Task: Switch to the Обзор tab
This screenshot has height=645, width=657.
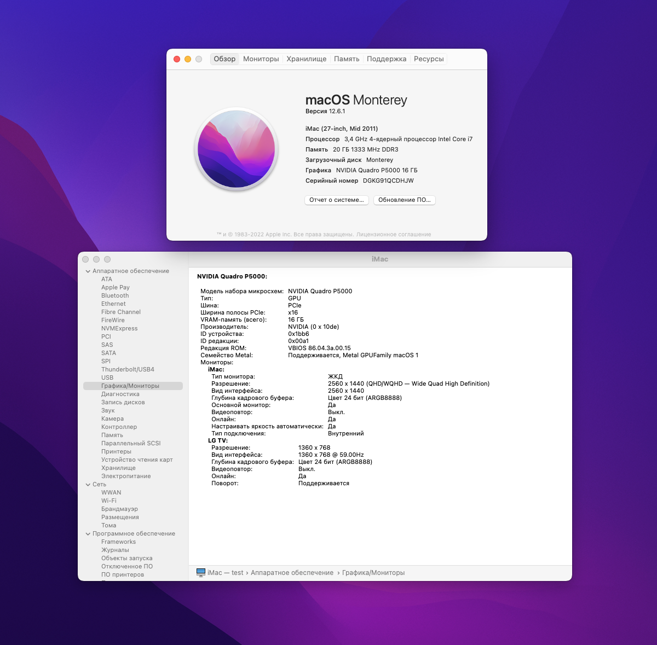Action: click(224, 59)
